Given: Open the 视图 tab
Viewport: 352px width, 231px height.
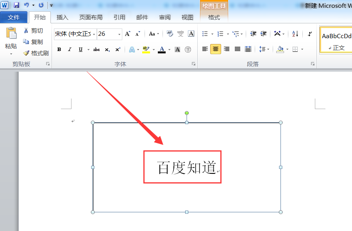Looking at the screenshot, I should [x=188, y=18].
